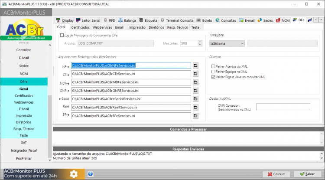Screen dimensions: 325x180
Task: Open the Sedex top tab
Action: [265, 20]
